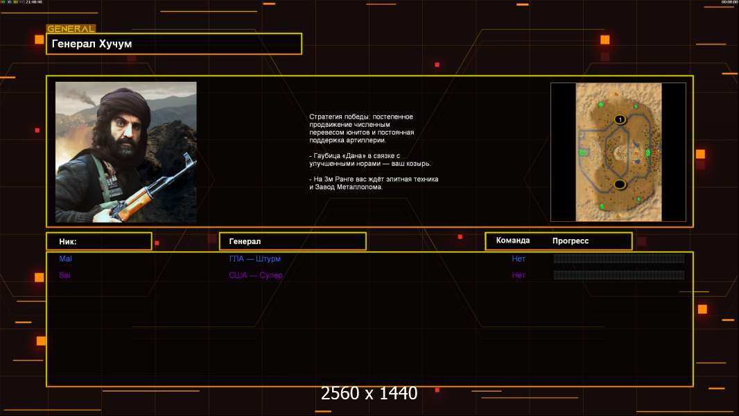Click the На 3м Ранге tip line
739x416 pixels.
click(374, 183)
